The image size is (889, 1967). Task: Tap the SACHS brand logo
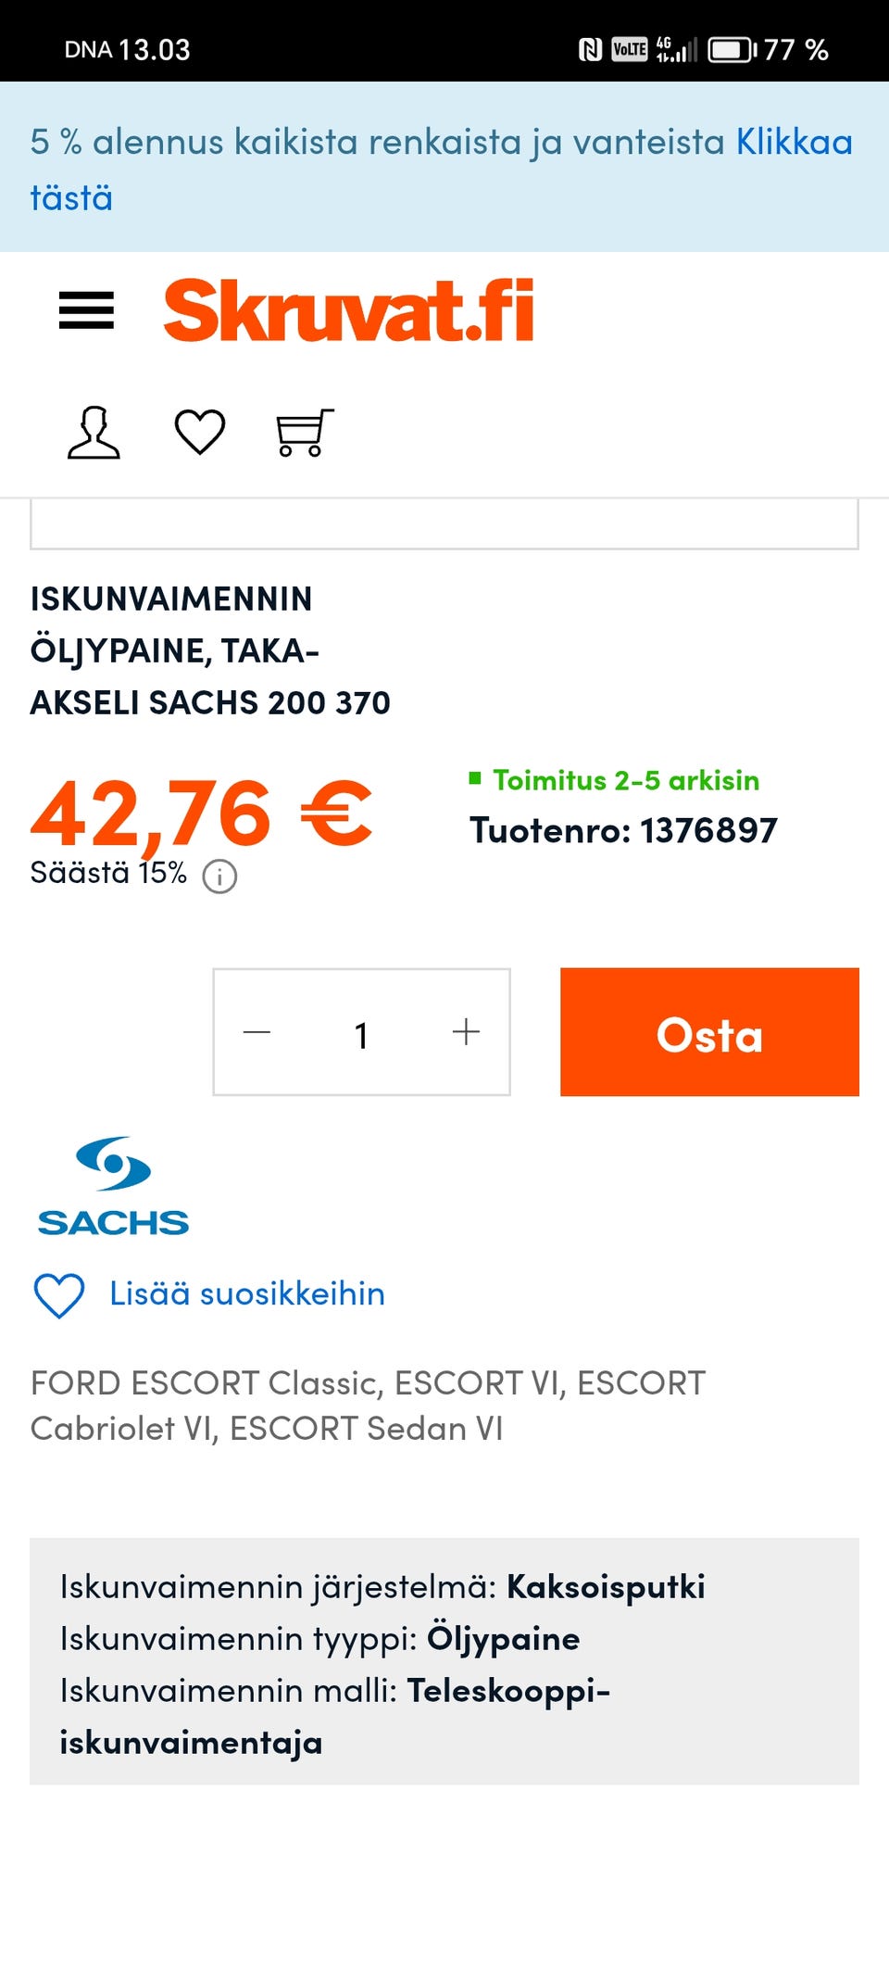tap(113, 1187)
